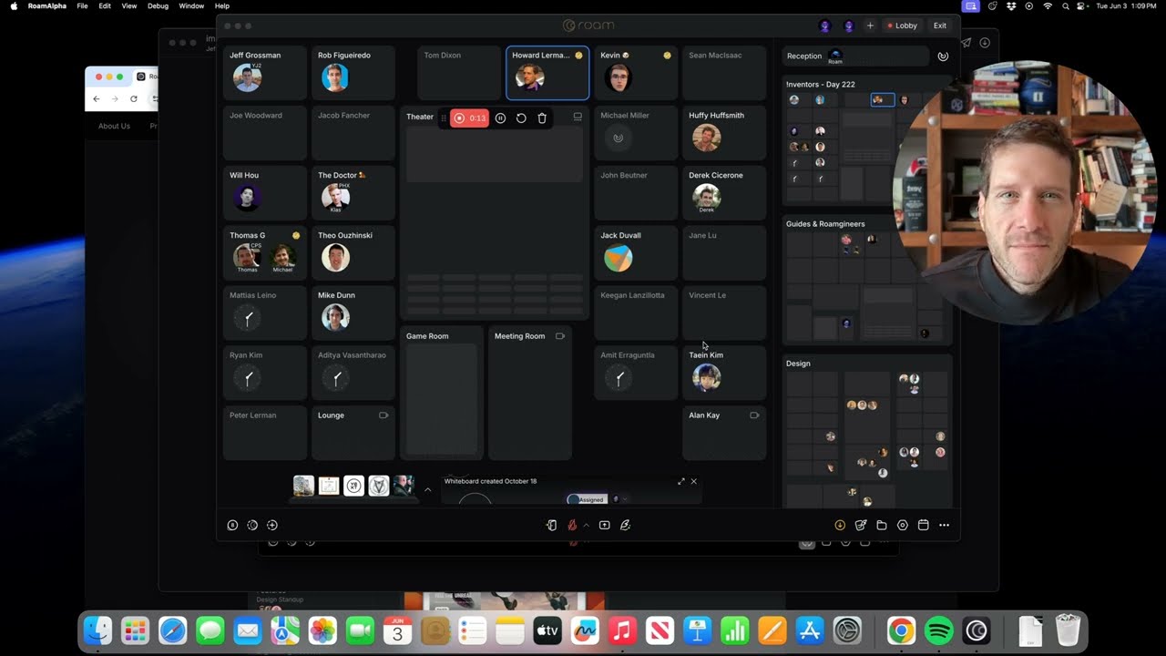Open the File menu

tap(82, 5)
